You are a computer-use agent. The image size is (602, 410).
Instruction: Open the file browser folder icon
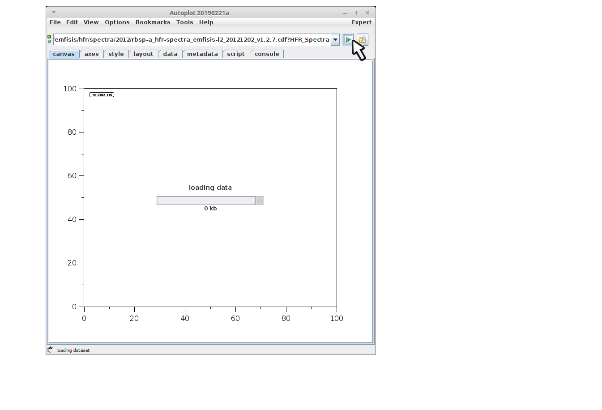[363, 40]
